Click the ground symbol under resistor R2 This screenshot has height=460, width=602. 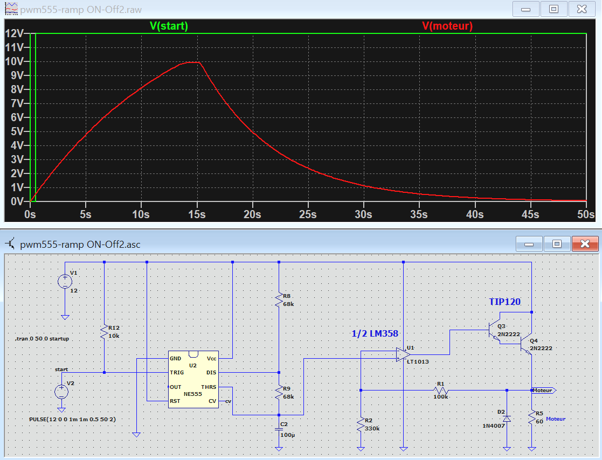361,449
